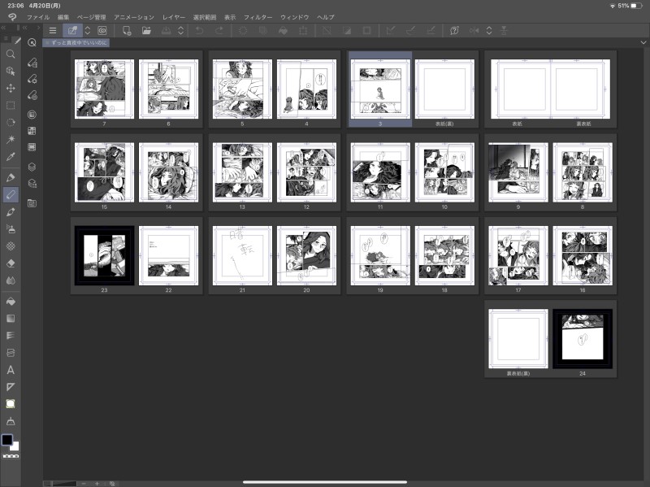Screen dimensions: 650x487
Task: Select the Correct line tool
Action: click(x=11, y=421)
